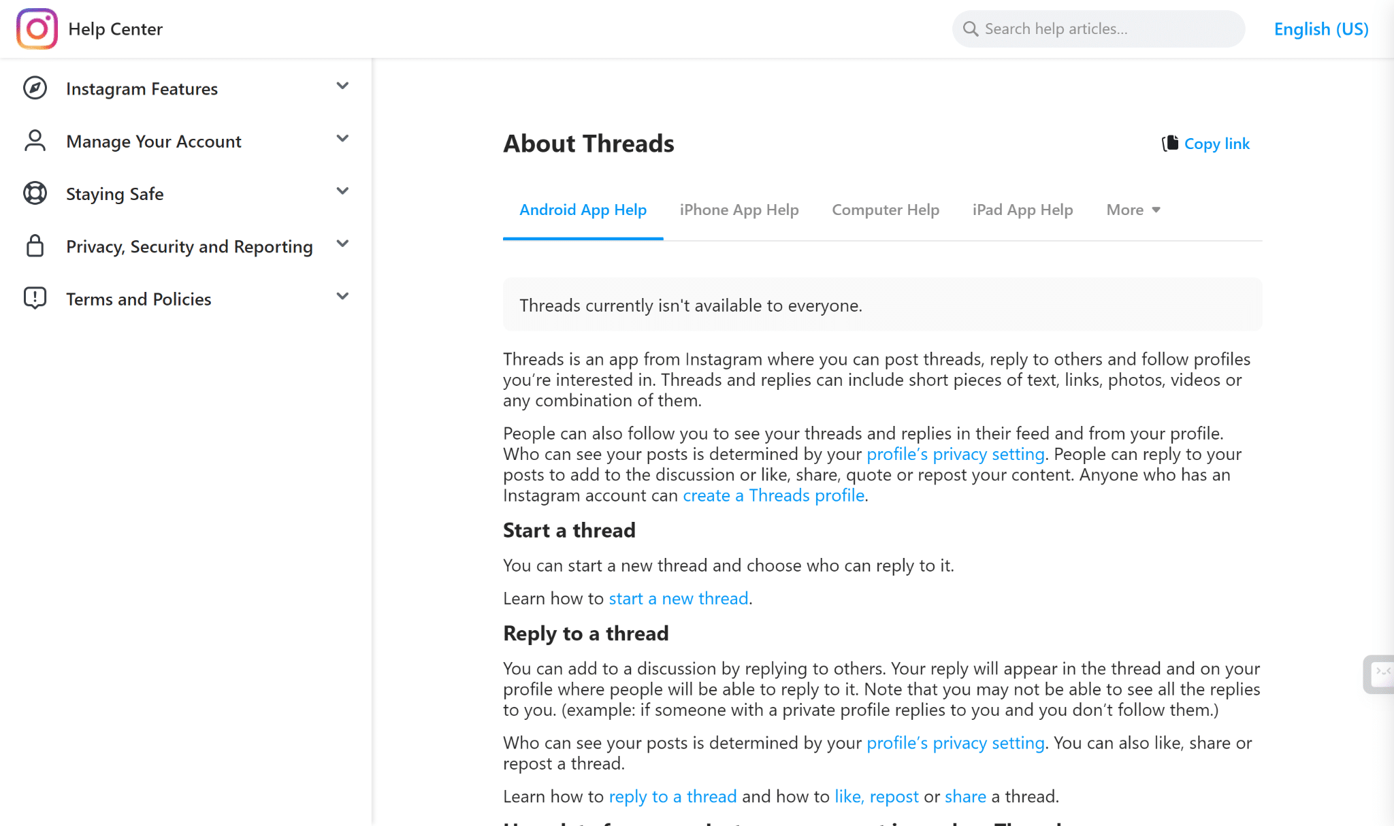Select the iPad App Help tab
1394x826 pixels.
[x=1021, y=210]
